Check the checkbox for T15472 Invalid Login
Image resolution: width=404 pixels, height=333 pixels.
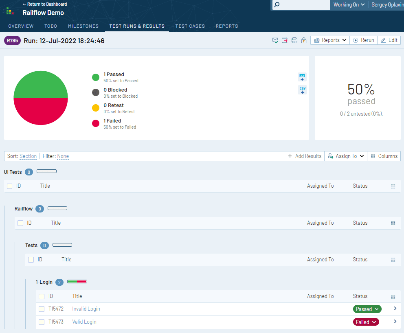(x=41, y=309)
